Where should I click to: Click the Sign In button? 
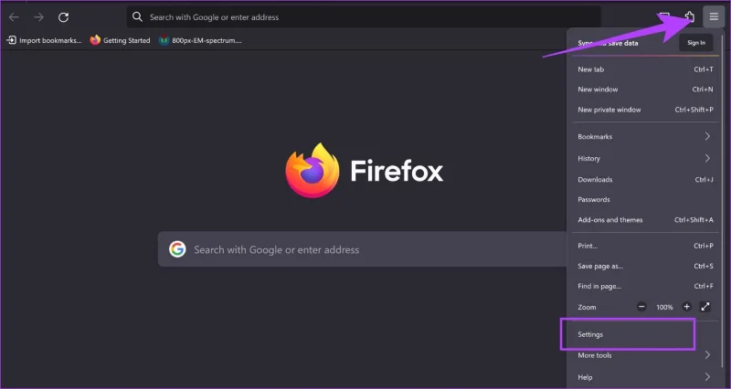696,43
